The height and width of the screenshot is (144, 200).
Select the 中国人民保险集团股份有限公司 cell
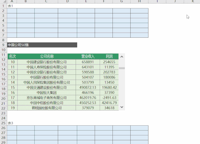tap(47, 82)
